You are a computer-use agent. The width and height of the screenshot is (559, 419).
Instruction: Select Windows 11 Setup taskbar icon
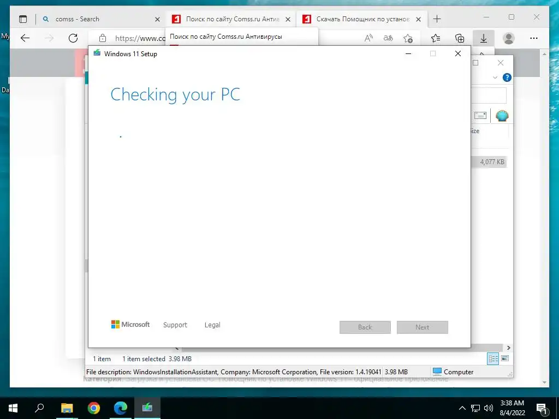point(147,408)
